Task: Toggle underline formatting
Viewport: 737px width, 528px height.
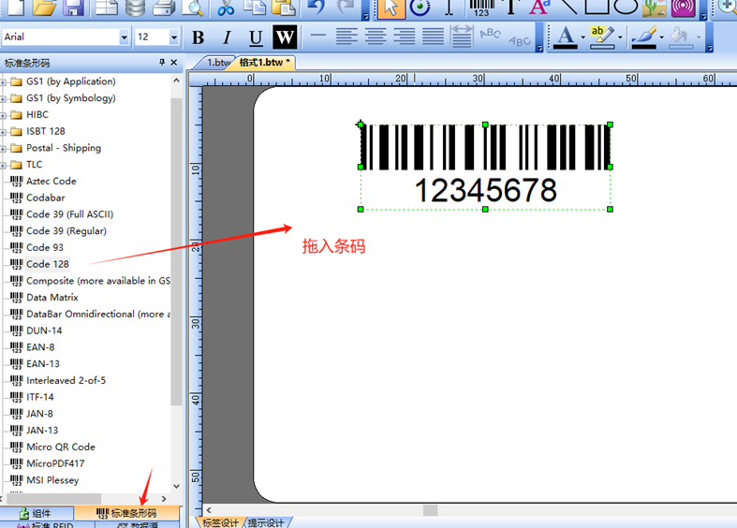Action: tap(256, 37)
